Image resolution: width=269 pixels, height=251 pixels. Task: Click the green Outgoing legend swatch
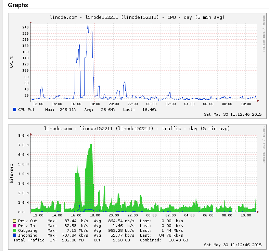pos(14,230)
